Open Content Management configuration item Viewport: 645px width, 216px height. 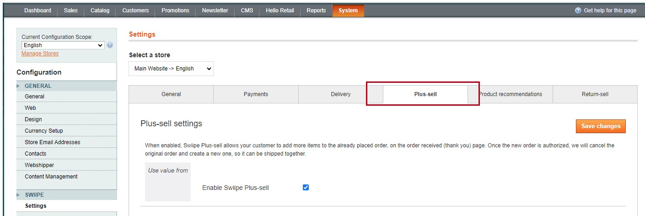51,177
